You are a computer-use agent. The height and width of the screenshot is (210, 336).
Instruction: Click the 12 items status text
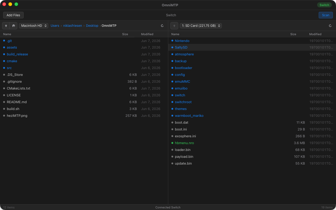pos(9,207)
